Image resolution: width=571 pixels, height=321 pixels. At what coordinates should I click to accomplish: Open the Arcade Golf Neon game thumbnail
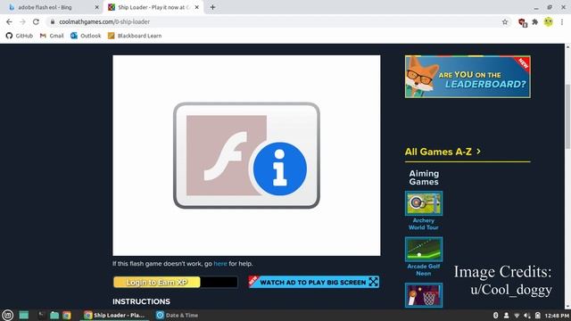424,249
